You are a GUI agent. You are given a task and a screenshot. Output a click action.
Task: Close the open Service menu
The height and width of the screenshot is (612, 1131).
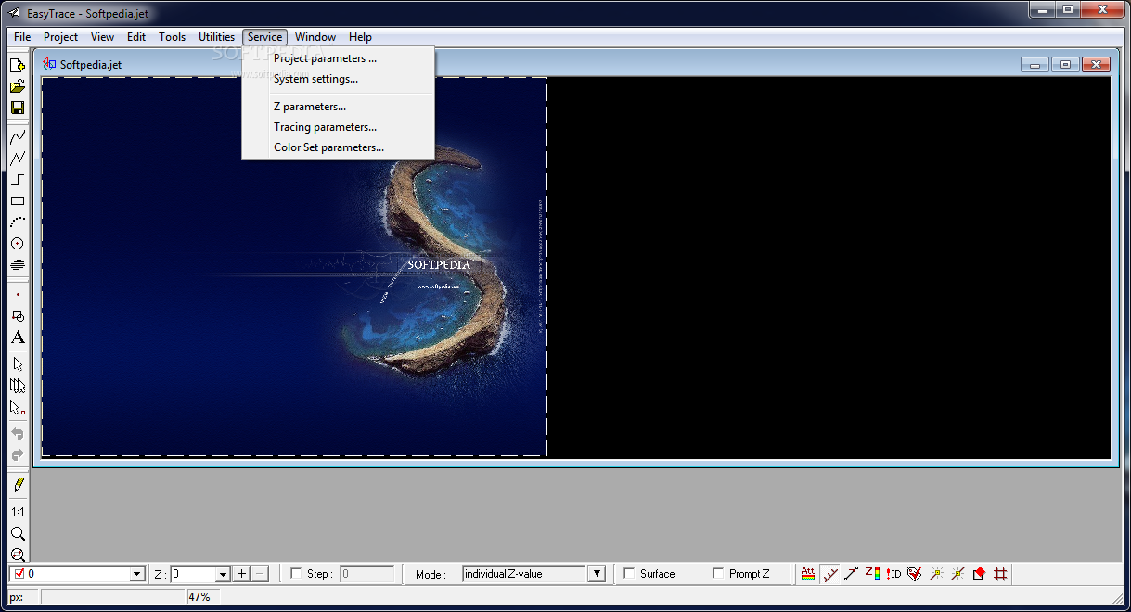pyautogui.click(x=264, y=37)
